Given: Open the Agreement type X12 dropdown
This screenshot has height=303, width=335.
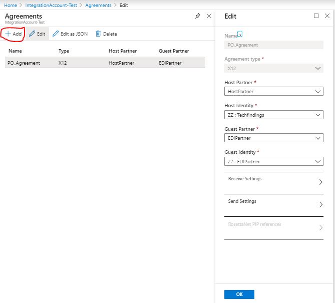Looking at the screenshot, I should 274,69.
